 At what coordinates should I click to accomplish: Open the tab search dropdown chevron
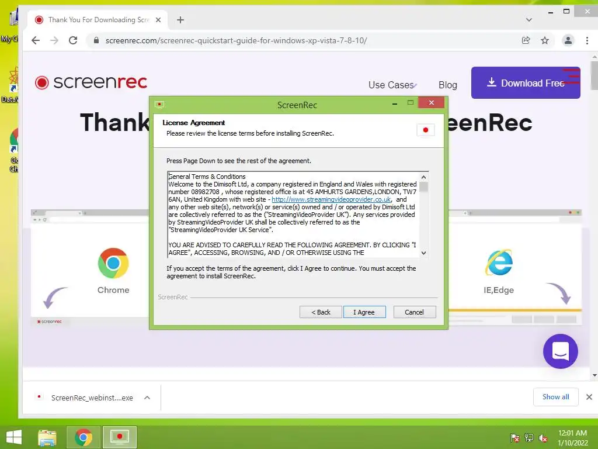(x=529, y=20)
